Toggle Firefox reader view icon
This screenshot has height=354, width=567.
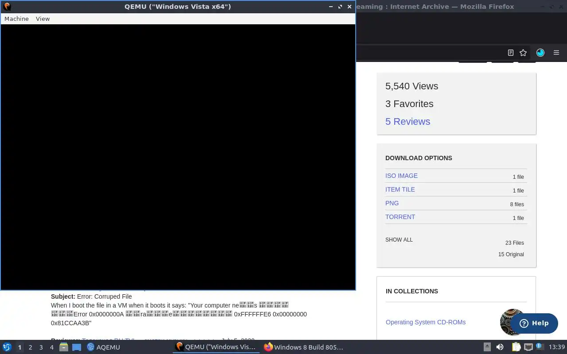511,53
